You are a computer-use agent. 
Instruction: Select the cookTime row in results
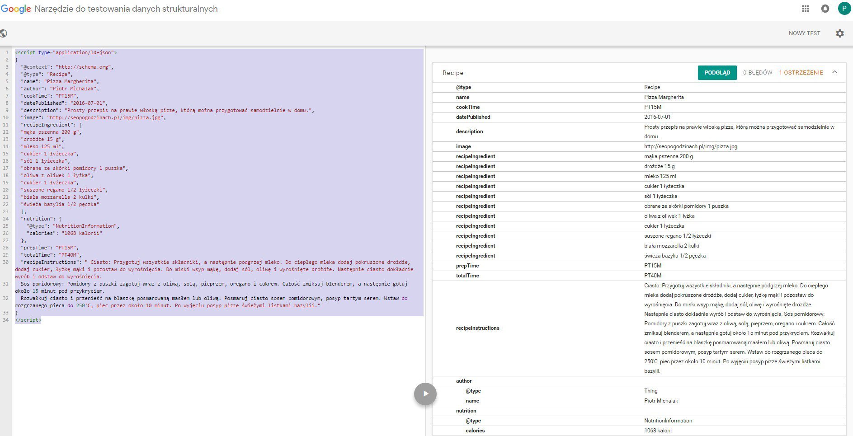[639, 107]
